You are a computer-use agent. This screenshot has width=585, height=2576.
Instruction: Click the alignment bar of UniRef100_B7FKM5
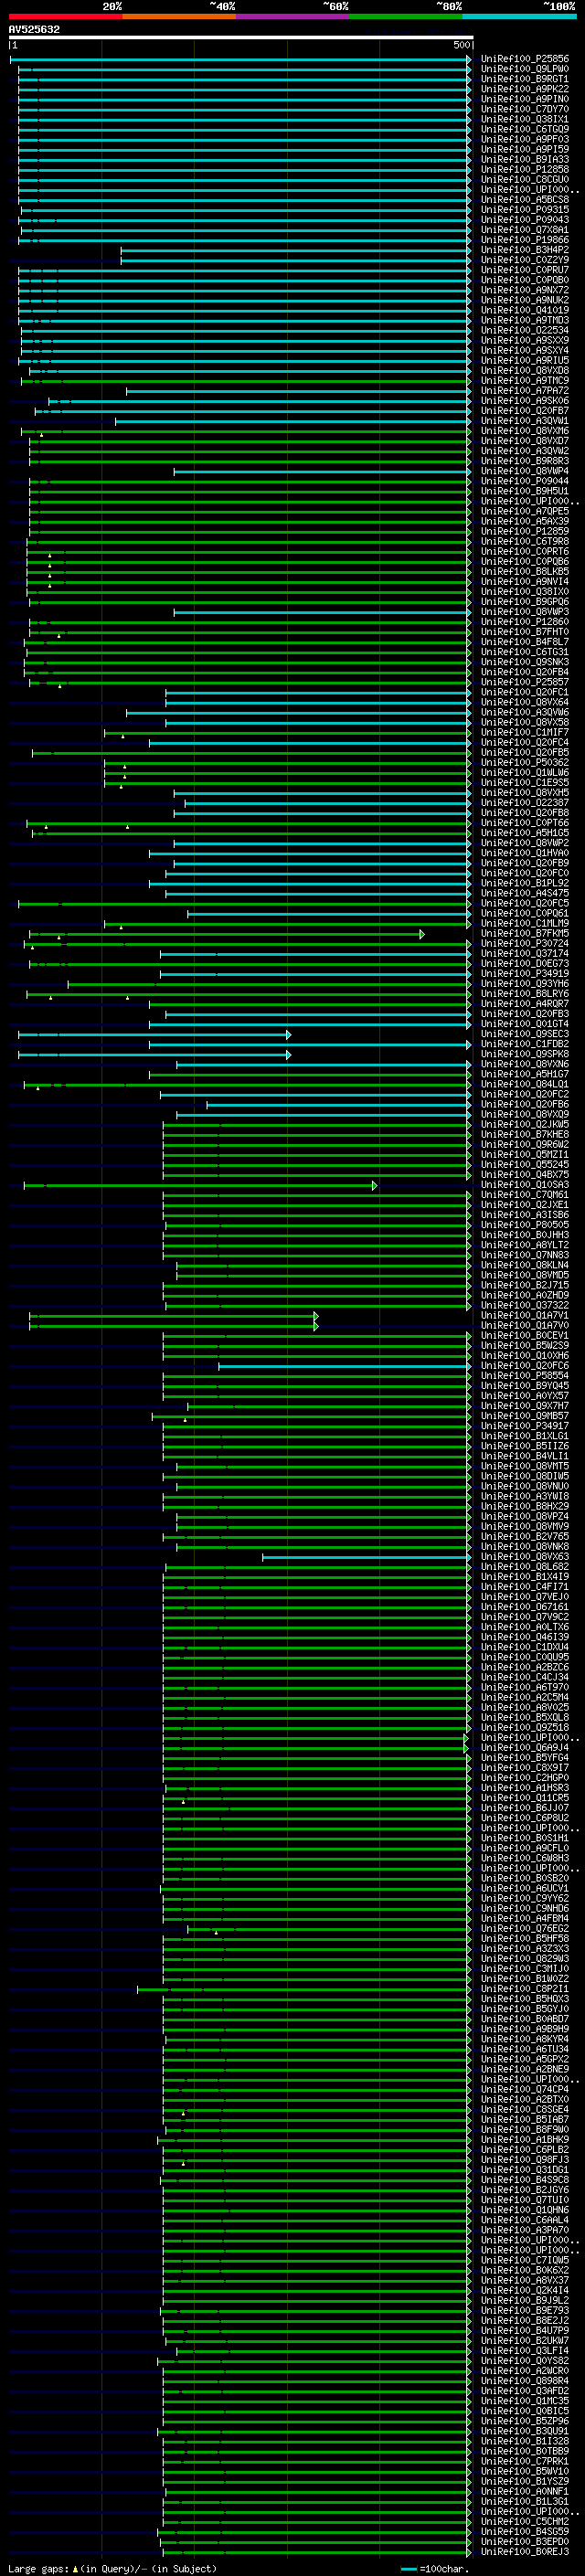(227, 934)
